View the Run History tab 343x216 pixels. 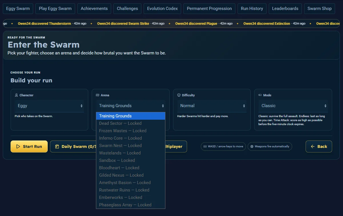click(x=252, y=9)
